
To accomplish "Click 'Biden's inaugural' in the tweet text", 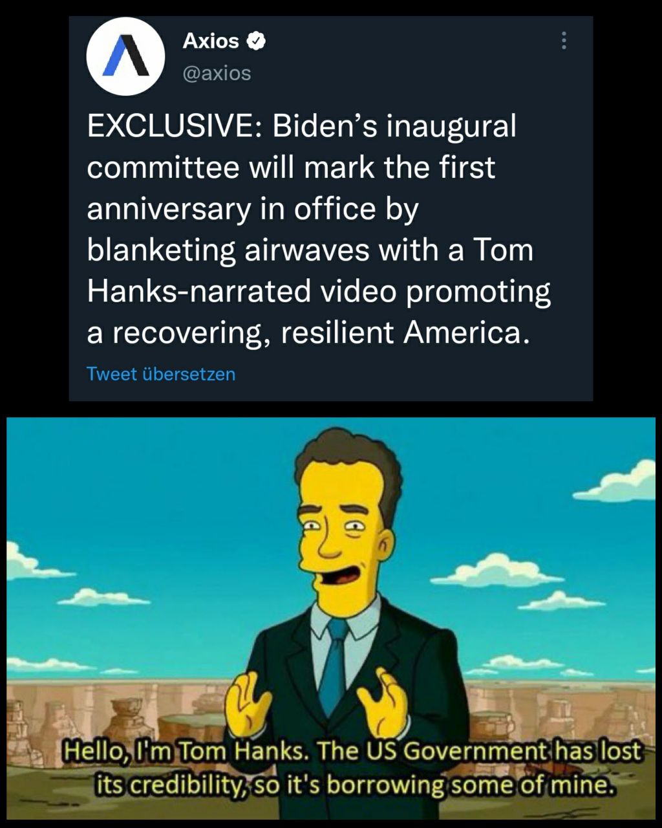I will point(394,127).
